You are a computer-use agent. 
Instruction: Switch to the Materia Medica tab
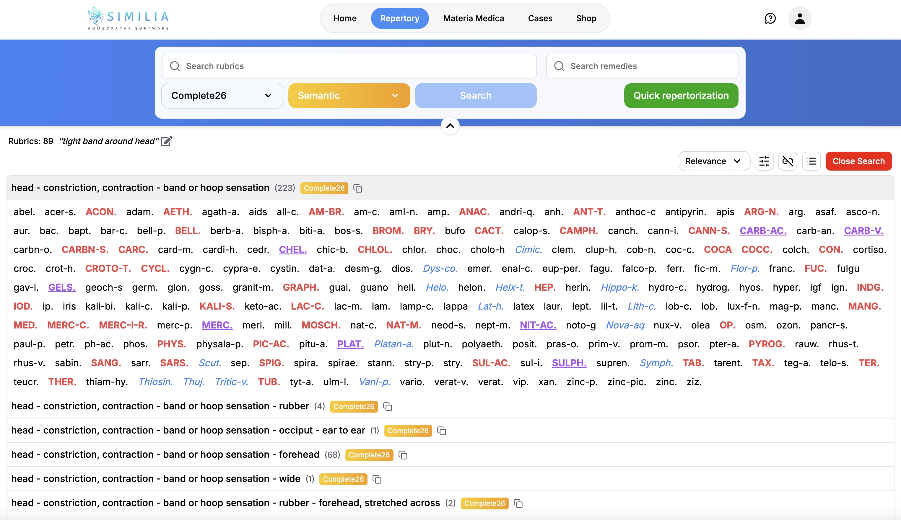tap(473, 18)
